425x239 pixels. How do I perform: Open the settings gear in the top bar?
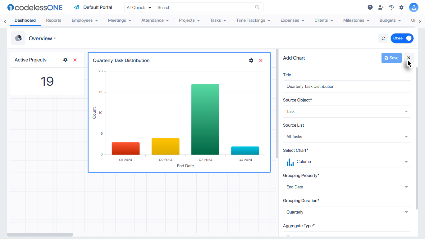click(x=401, y=7)
